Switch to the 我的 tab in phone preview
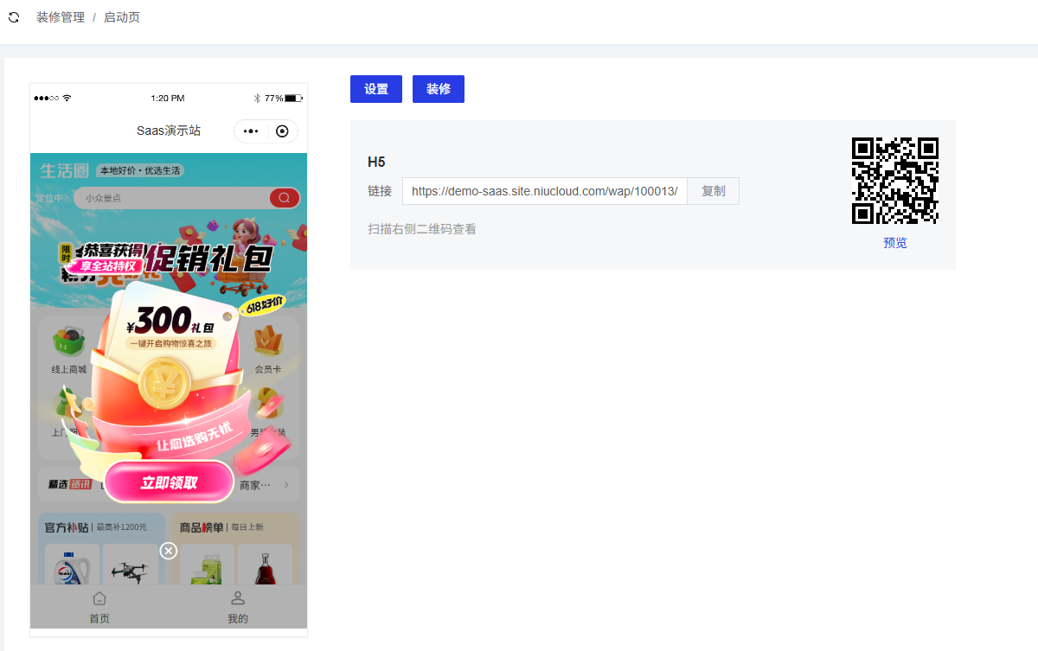This screenshot has width=1038, height=651. (238, 607)
